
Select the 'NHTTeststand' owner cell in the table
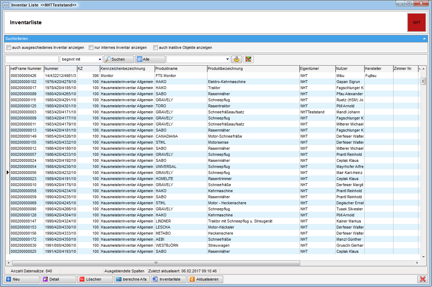[x=317, y=112]
